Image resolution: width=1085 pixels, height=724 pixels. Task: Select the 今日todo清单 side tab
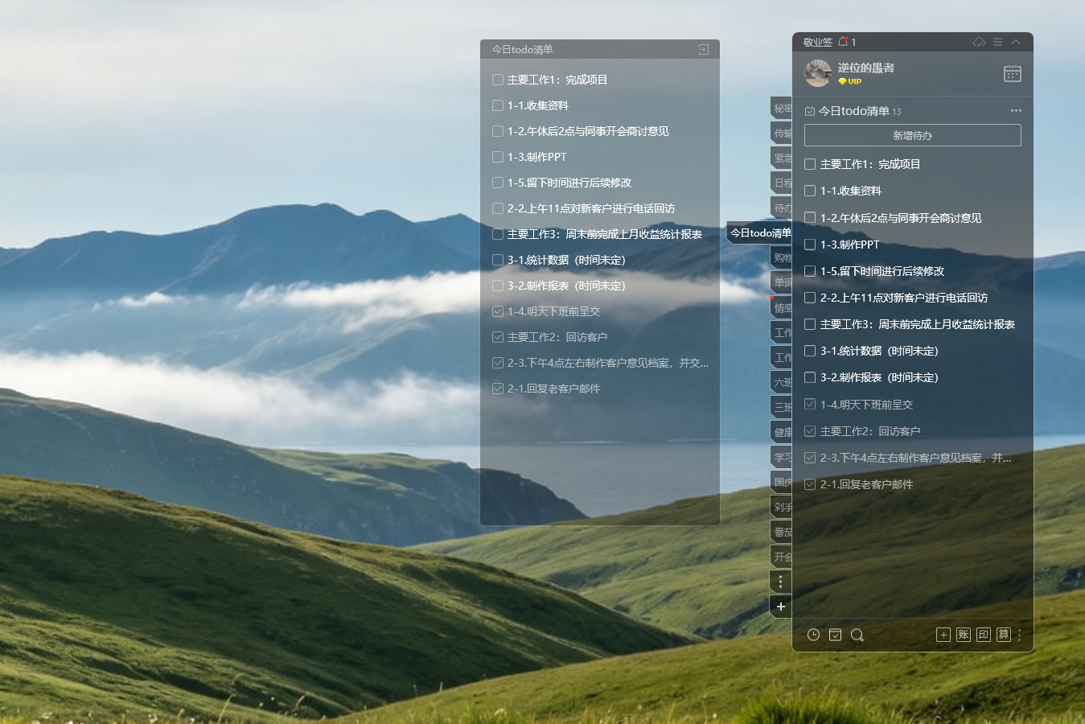[759, 233]
